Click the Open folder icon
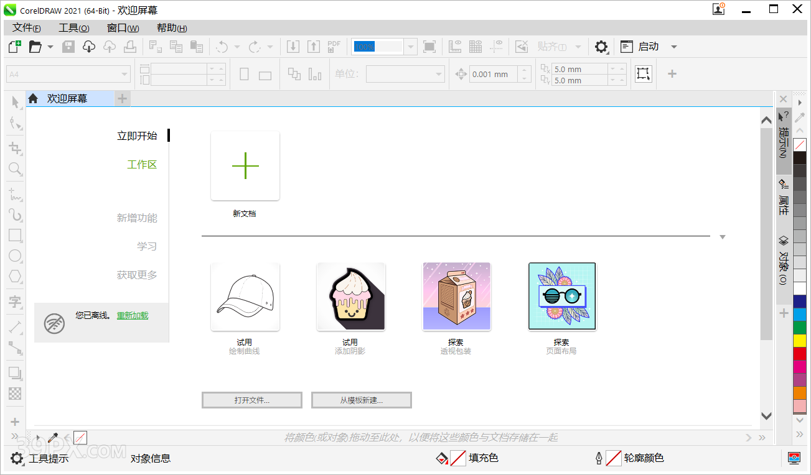 35,47
